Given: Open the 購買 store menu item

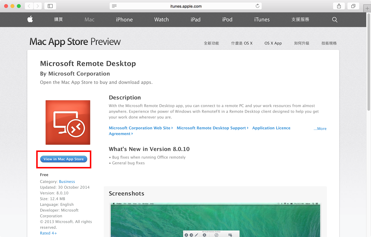Looking at the screenshot, I should (x=59, y=19).
